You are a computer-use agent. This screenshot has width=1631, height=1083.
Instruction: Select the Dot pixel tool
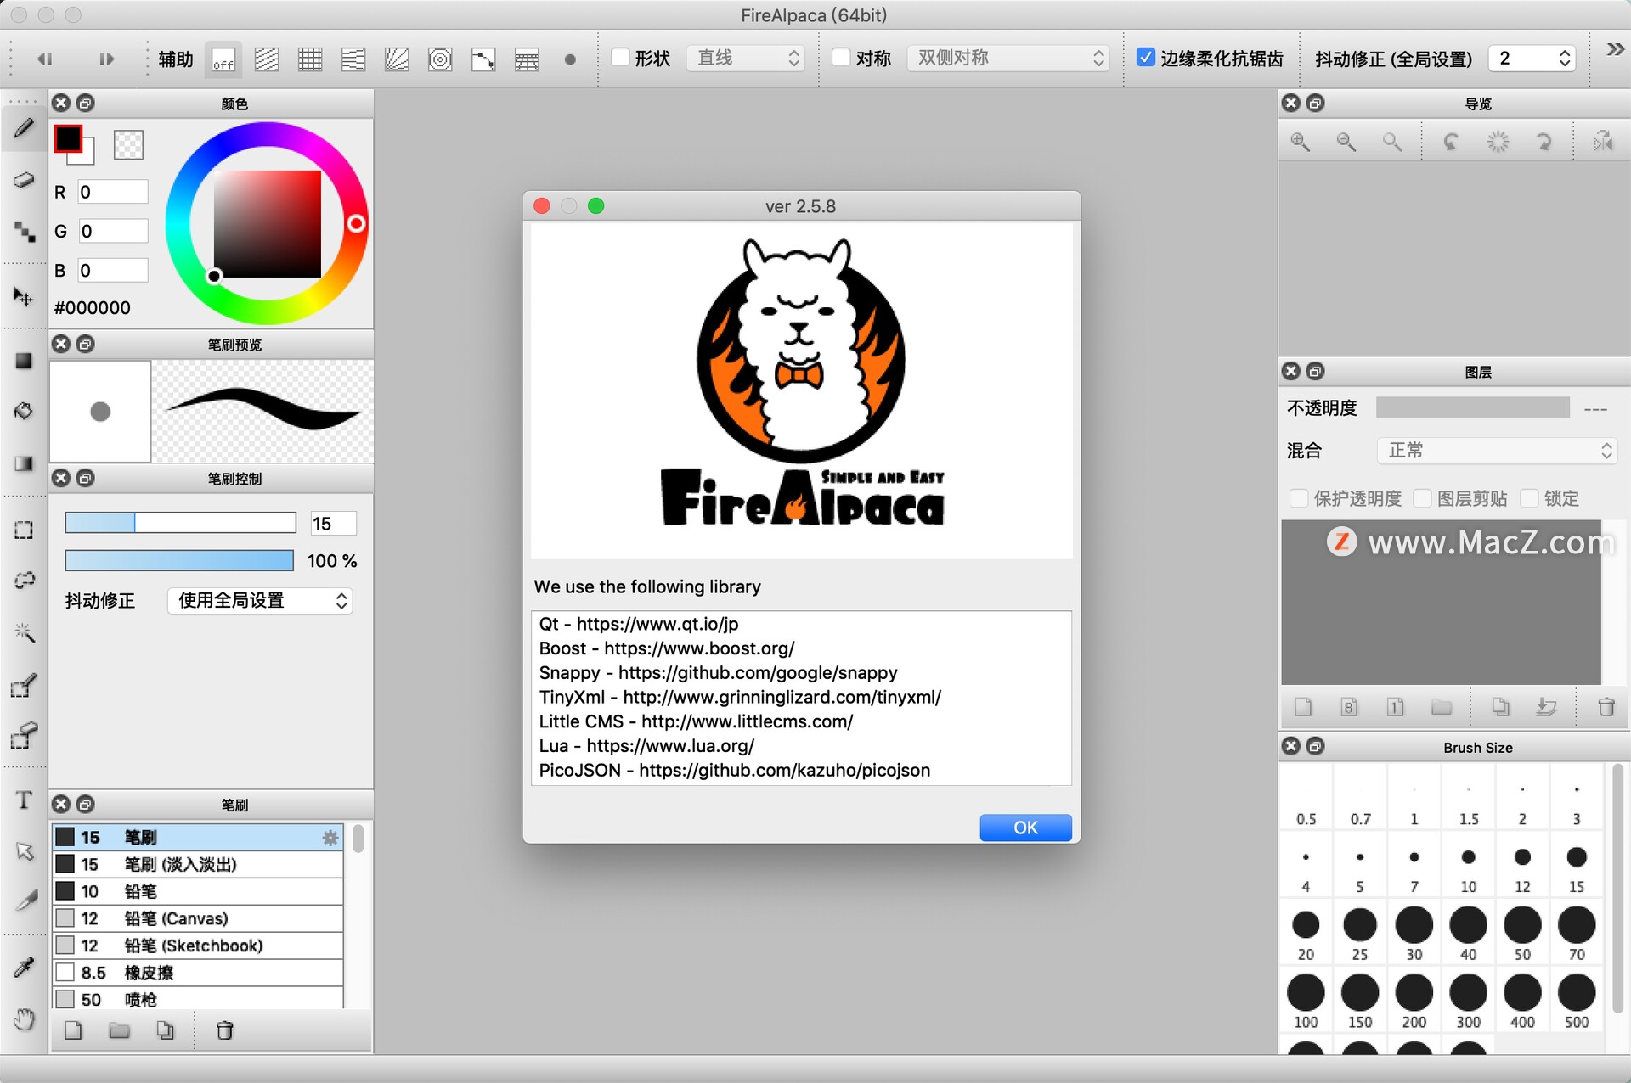point(24,232)
